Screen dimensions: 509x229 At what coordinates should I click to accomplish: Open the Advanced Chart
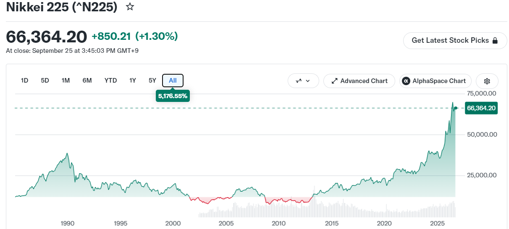tap(359, 81)
